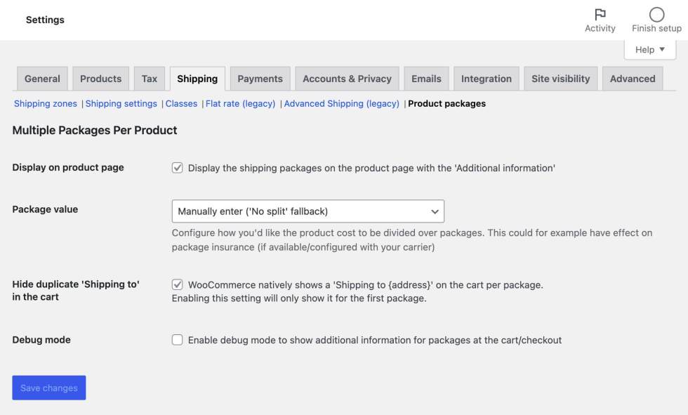Switch to the General tab
688x415 pixels.
click(42, 79)
